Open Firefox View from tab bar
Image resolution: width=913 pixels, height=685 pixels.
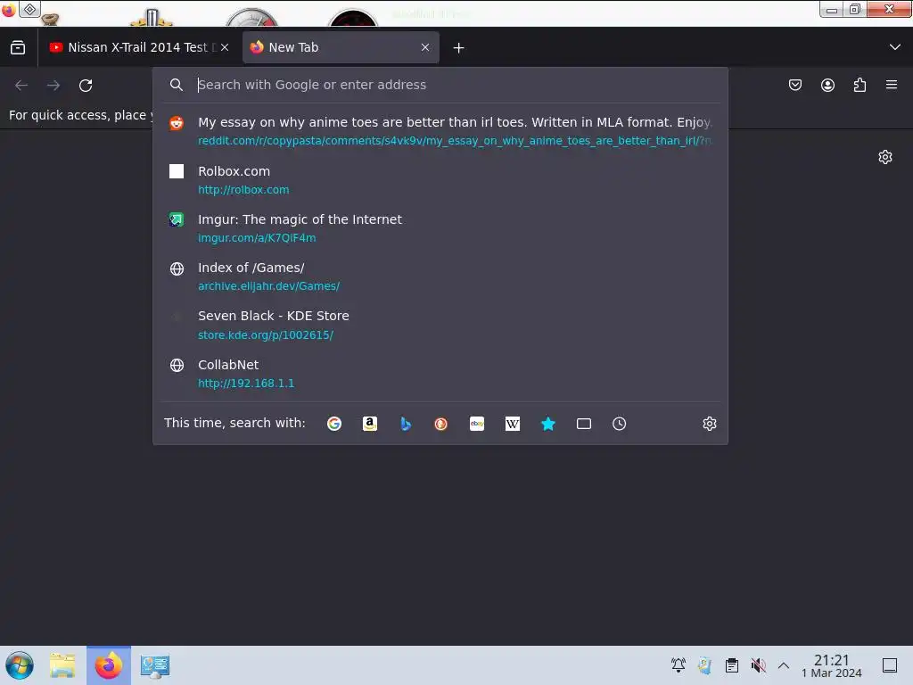18,47
